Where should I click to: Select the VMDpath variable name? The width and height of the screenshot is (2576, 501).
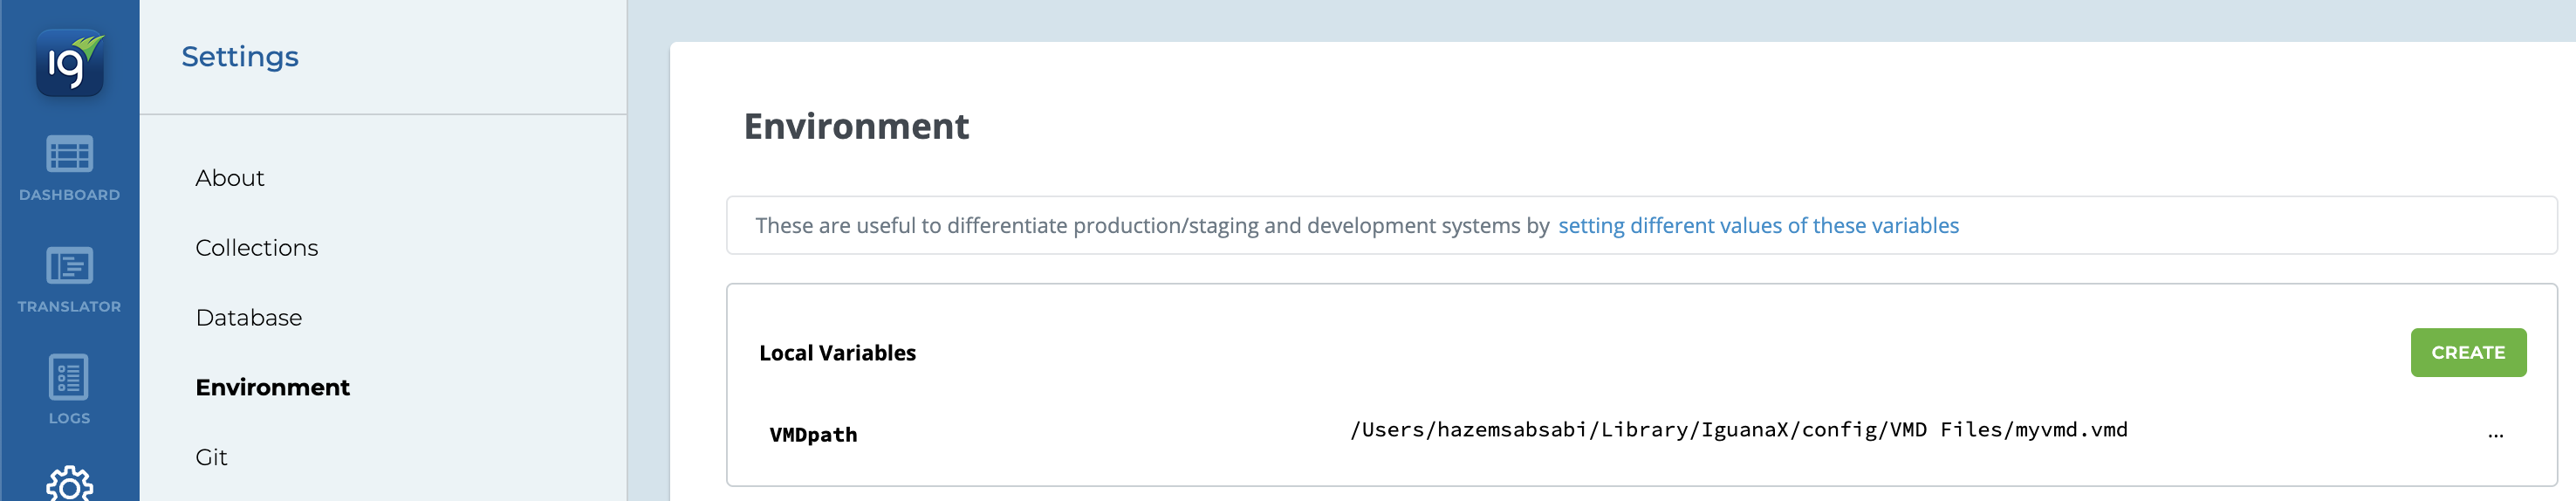click(x=813, y=435)
